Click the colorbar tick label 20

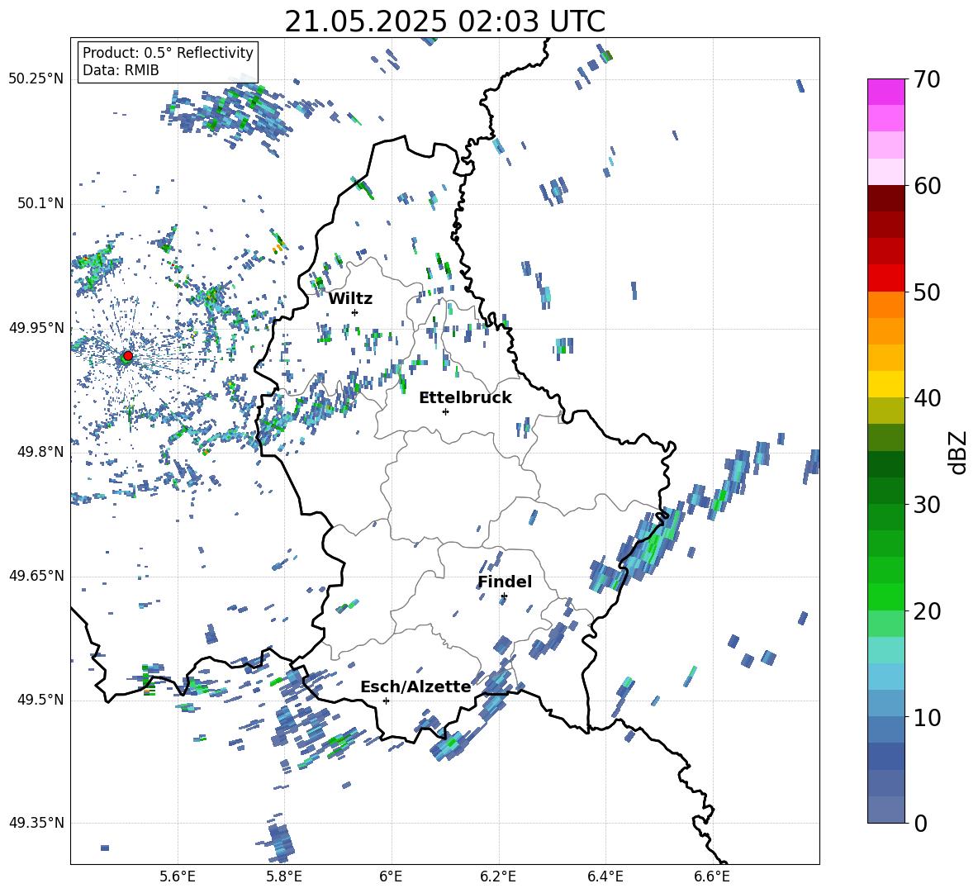tap(927, 611)
